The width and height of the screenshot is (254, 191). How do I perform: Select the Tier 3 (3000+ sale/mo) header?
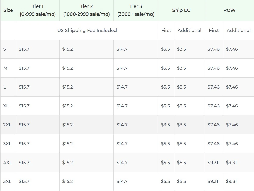click(136, 10)
